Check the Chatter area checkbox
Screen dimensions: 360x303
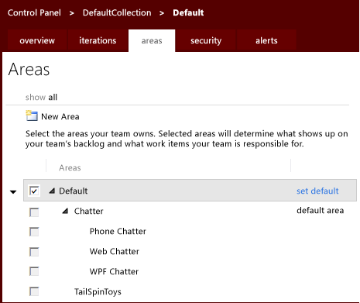pos(34,212)
